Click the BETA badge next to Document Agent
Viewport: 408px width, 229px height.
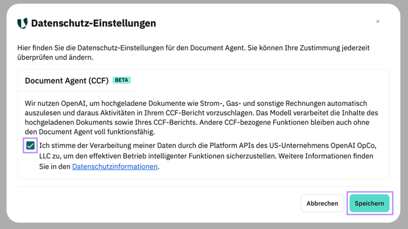(122, 80)
